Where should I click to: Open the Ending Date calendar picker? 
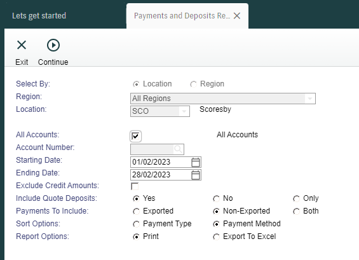click(196, 175)
